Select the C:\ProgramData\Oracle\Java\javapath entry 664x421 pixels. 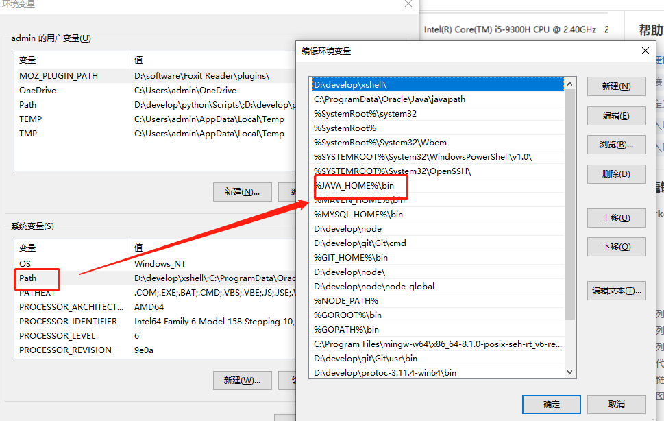point(438,99)
